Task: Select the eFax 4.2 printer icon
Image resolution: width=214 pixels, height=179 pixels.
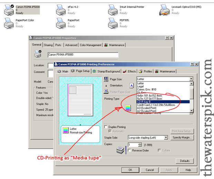Action: (61, 10)
